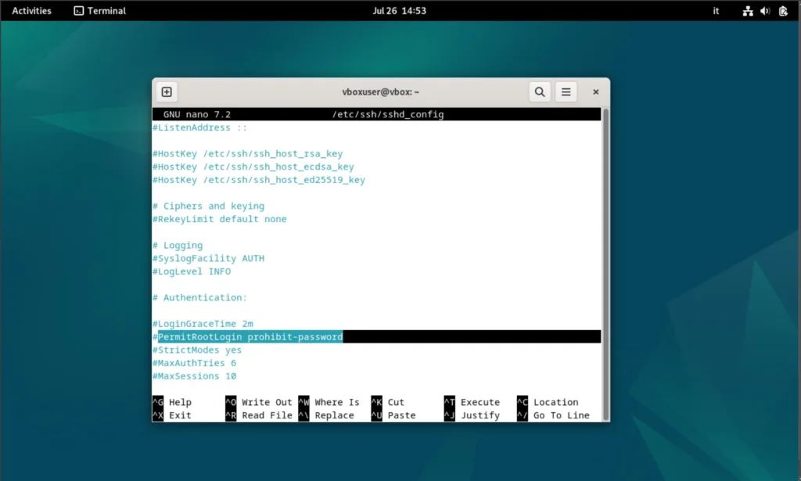Viewport: 801px width, 481px height.
Task: Click the '#LogLevel INFO' line
Action: click(x=192, y=271)
